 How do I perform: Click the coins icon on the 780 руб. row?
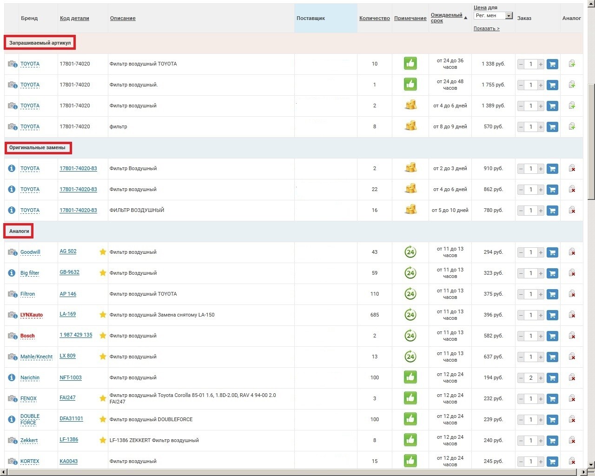point(410,210)
